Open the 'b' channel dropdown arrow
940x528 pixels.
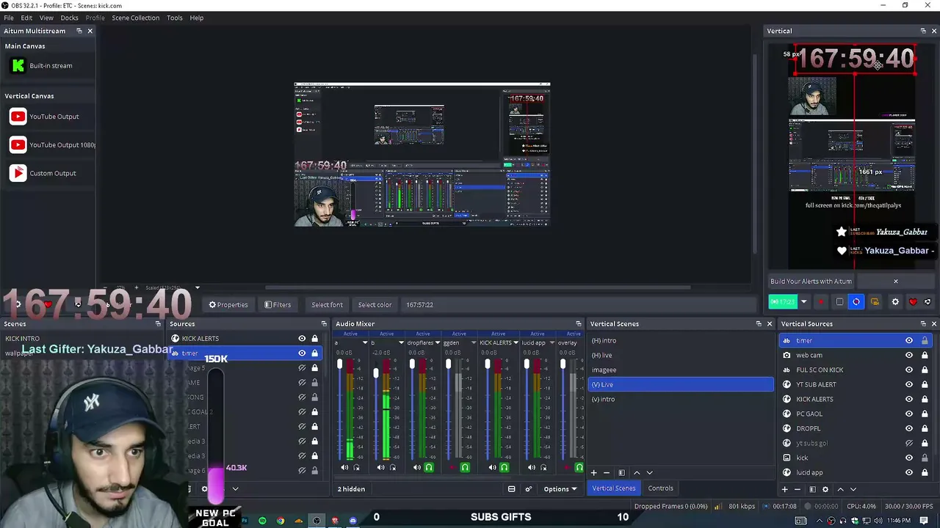pos(401,342)
